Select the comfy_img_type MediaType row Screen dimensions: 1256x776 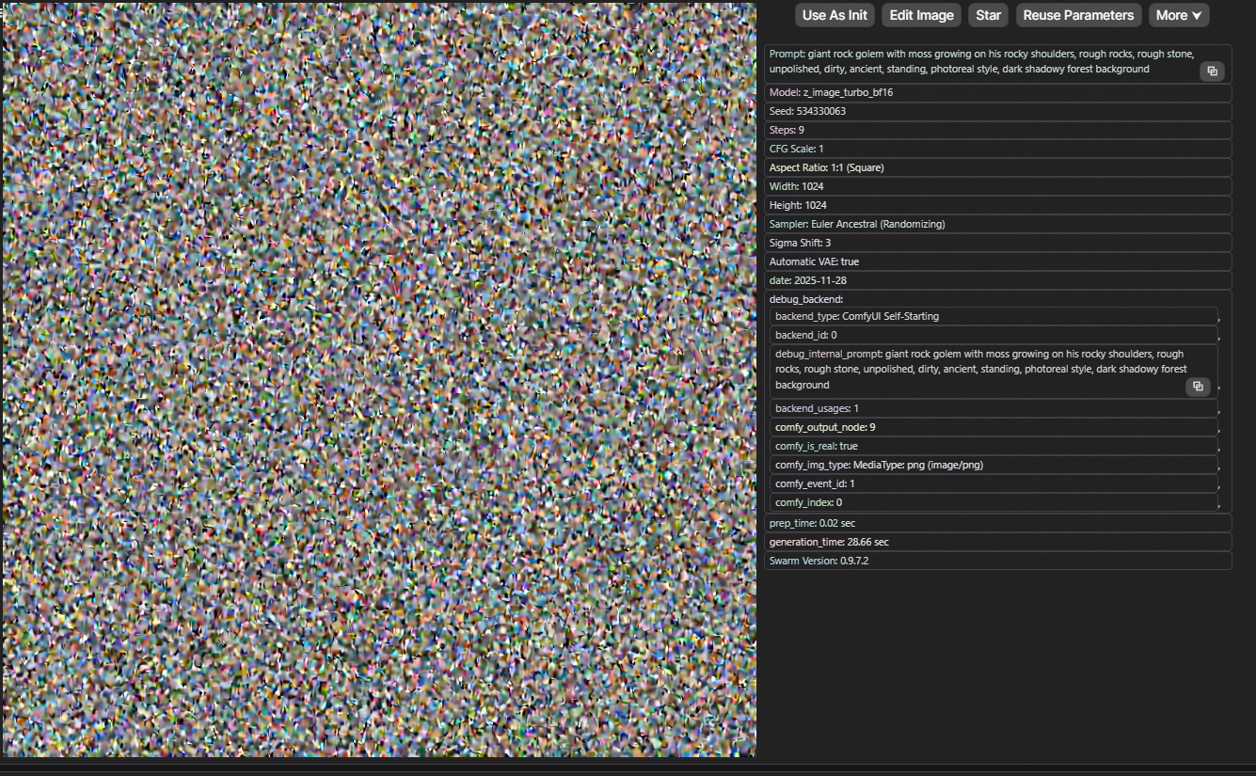click(994, 465)
